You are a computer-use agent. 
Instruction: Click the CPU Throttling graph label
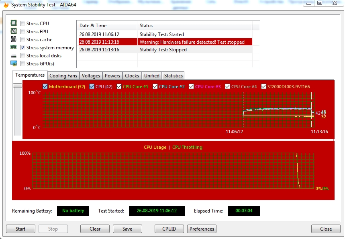187,148
